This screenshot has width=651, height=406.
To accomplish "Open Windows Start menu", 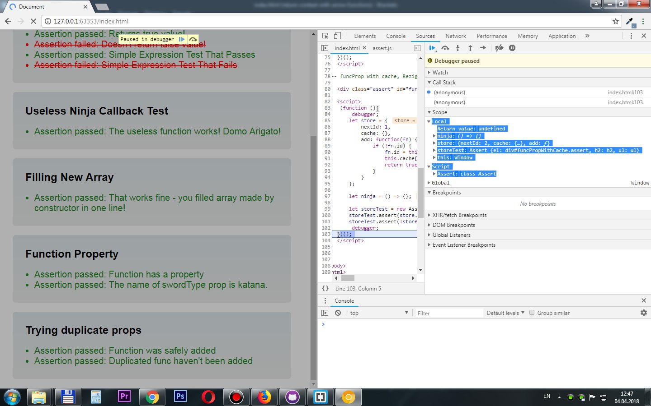I will [x=12, y=397].
